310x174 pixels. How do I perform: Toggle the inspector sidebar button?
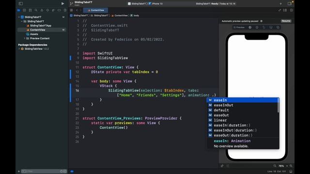(x=290, y=3)
